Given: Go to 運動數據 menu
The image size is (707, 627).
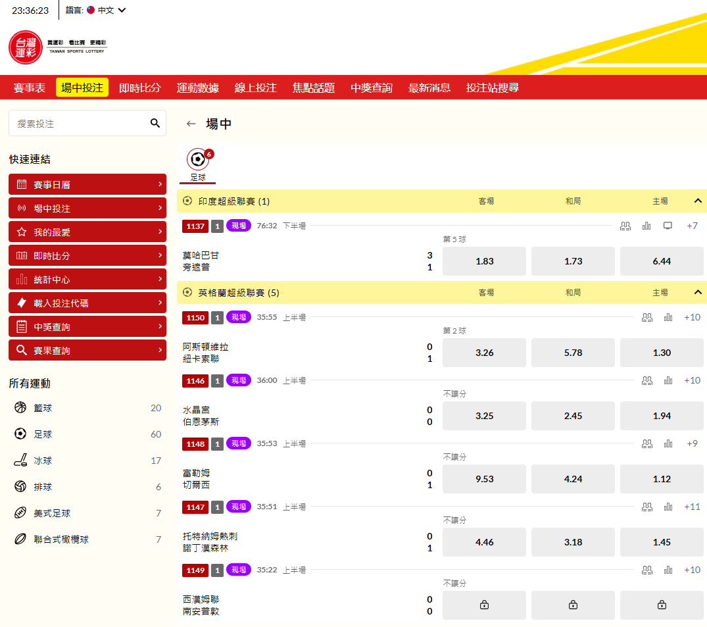Looking at the screenshot, I should 197,88.
